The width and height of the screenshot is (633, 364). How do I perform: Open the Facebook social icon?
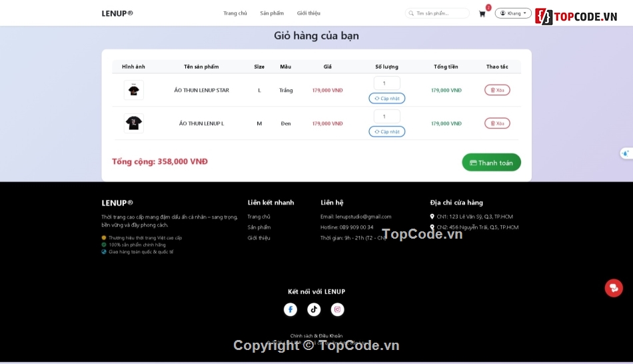[291, 309]
